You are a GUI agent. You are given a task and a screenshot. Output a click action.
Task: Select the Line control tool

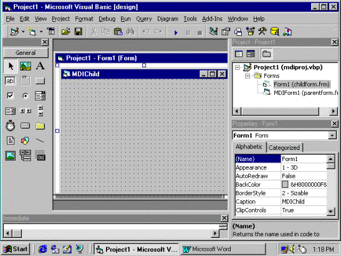point(40,141)
